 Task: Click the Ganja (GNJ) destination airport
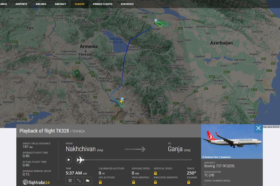click(x=179, y=149)
